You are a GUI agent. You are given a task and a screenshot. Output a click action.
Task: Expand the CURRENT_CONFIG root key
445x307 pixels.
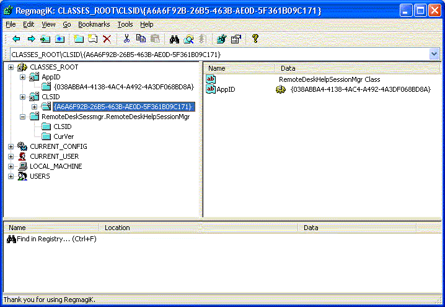click(11, 147)
